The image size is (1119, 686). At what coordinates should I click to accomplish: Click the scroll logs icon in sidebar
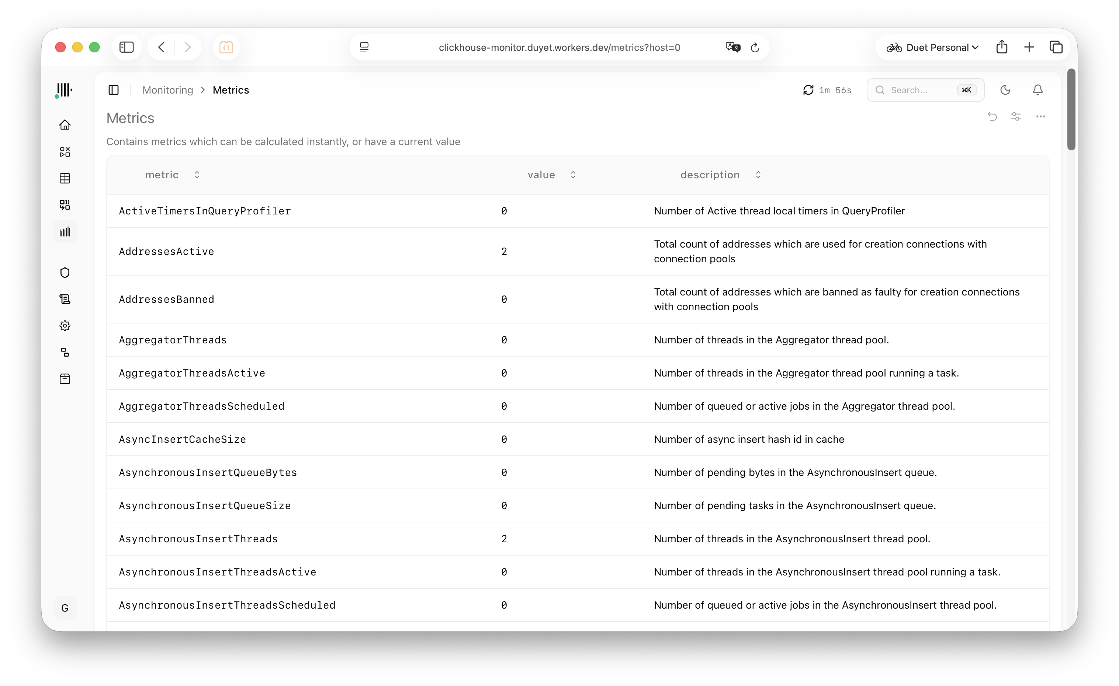pyautogui.click(x=65, y=299)
